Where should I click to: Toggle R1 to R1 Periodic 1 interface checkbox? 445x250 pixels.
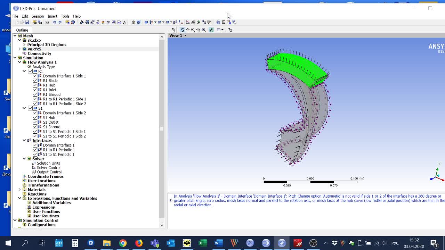click(x=35, y=150)
